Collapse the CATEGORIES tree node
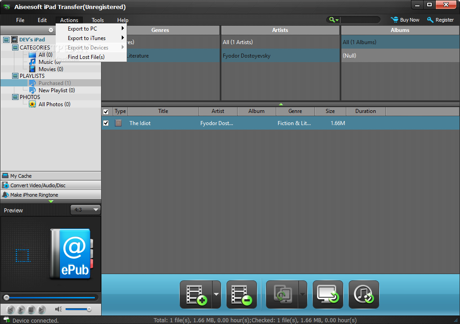Screen dimensions: 460x324 15,47
